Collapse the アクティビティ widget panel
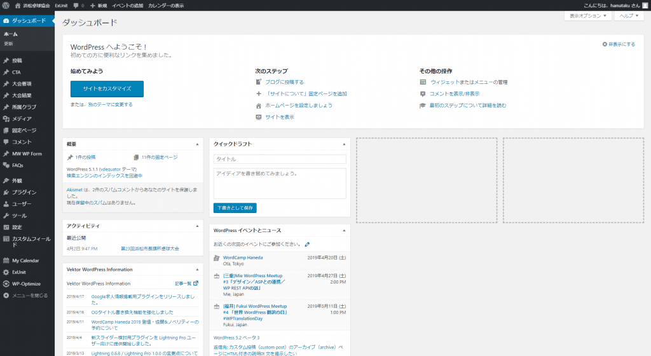 [197, 226]
